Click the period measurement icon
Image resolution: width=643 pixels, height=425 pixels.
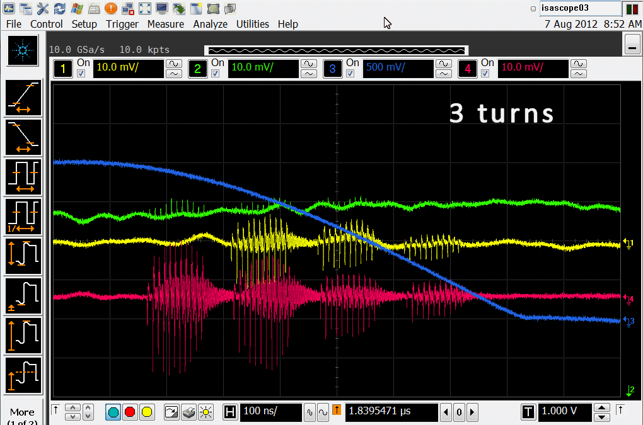(23, 177)
